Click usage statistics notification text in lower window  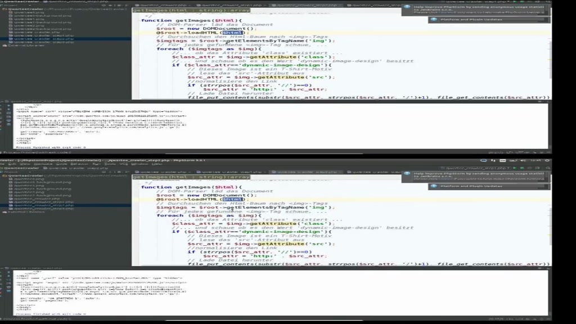coord(479,175)
